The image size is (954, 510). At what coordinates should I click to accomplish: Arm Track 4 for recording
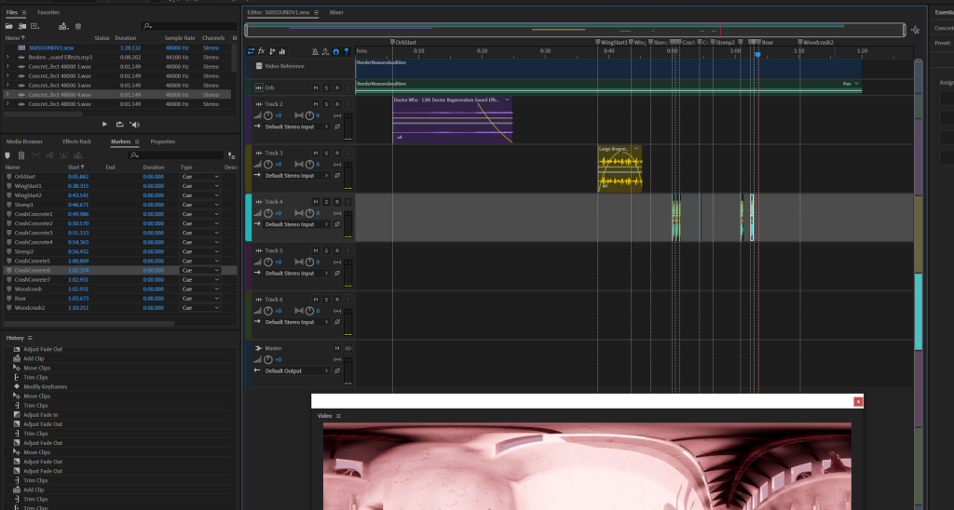tap(336, 201)
